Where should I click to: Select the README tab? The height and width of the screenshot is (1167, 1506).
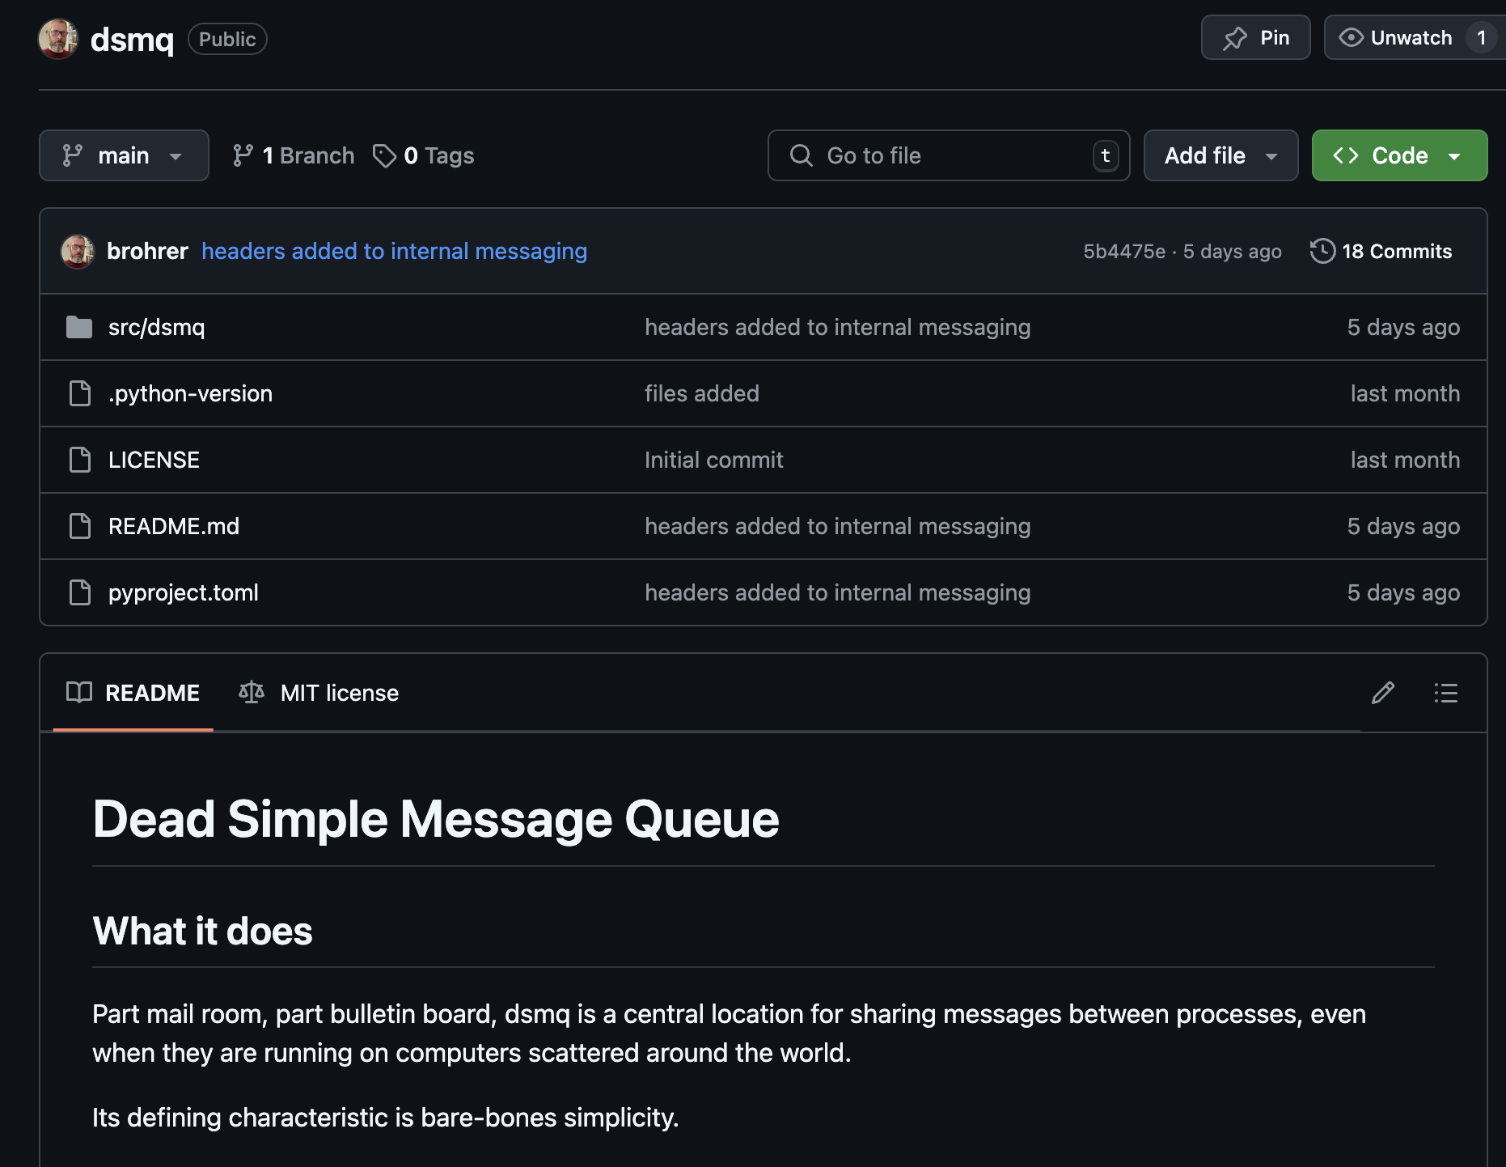(152, 693)
